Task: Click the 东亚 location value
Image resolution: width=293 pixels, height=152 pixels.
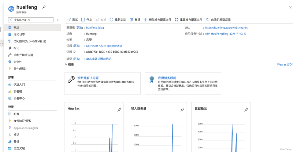Action: coord(89,40)
